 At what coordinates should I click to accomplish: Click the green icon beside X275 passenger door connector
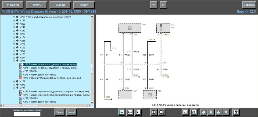21,74
